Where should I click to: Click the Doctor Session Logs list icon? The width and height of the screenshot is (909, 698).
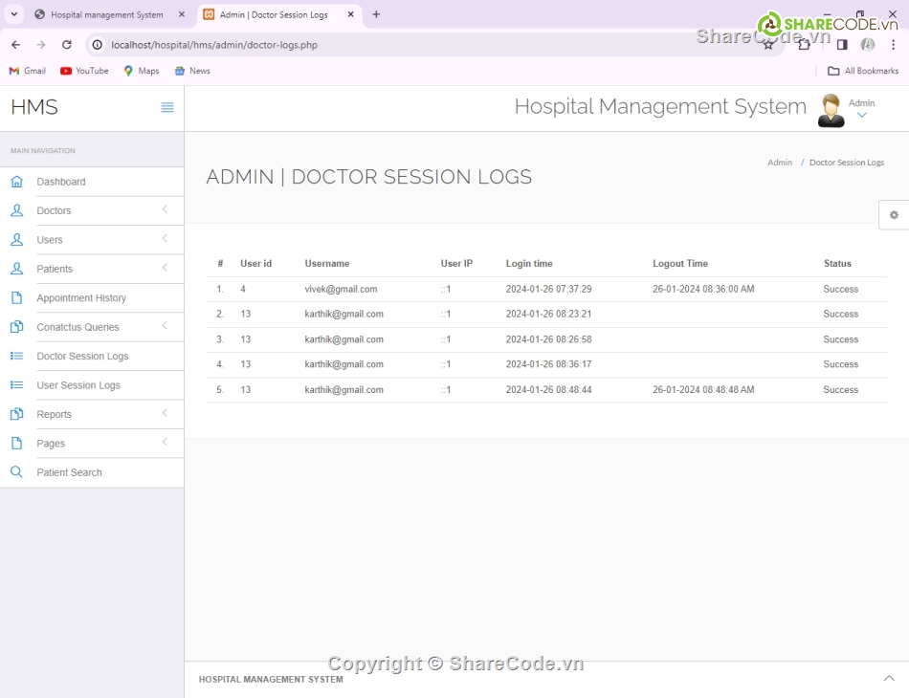[x=16, y=356]
